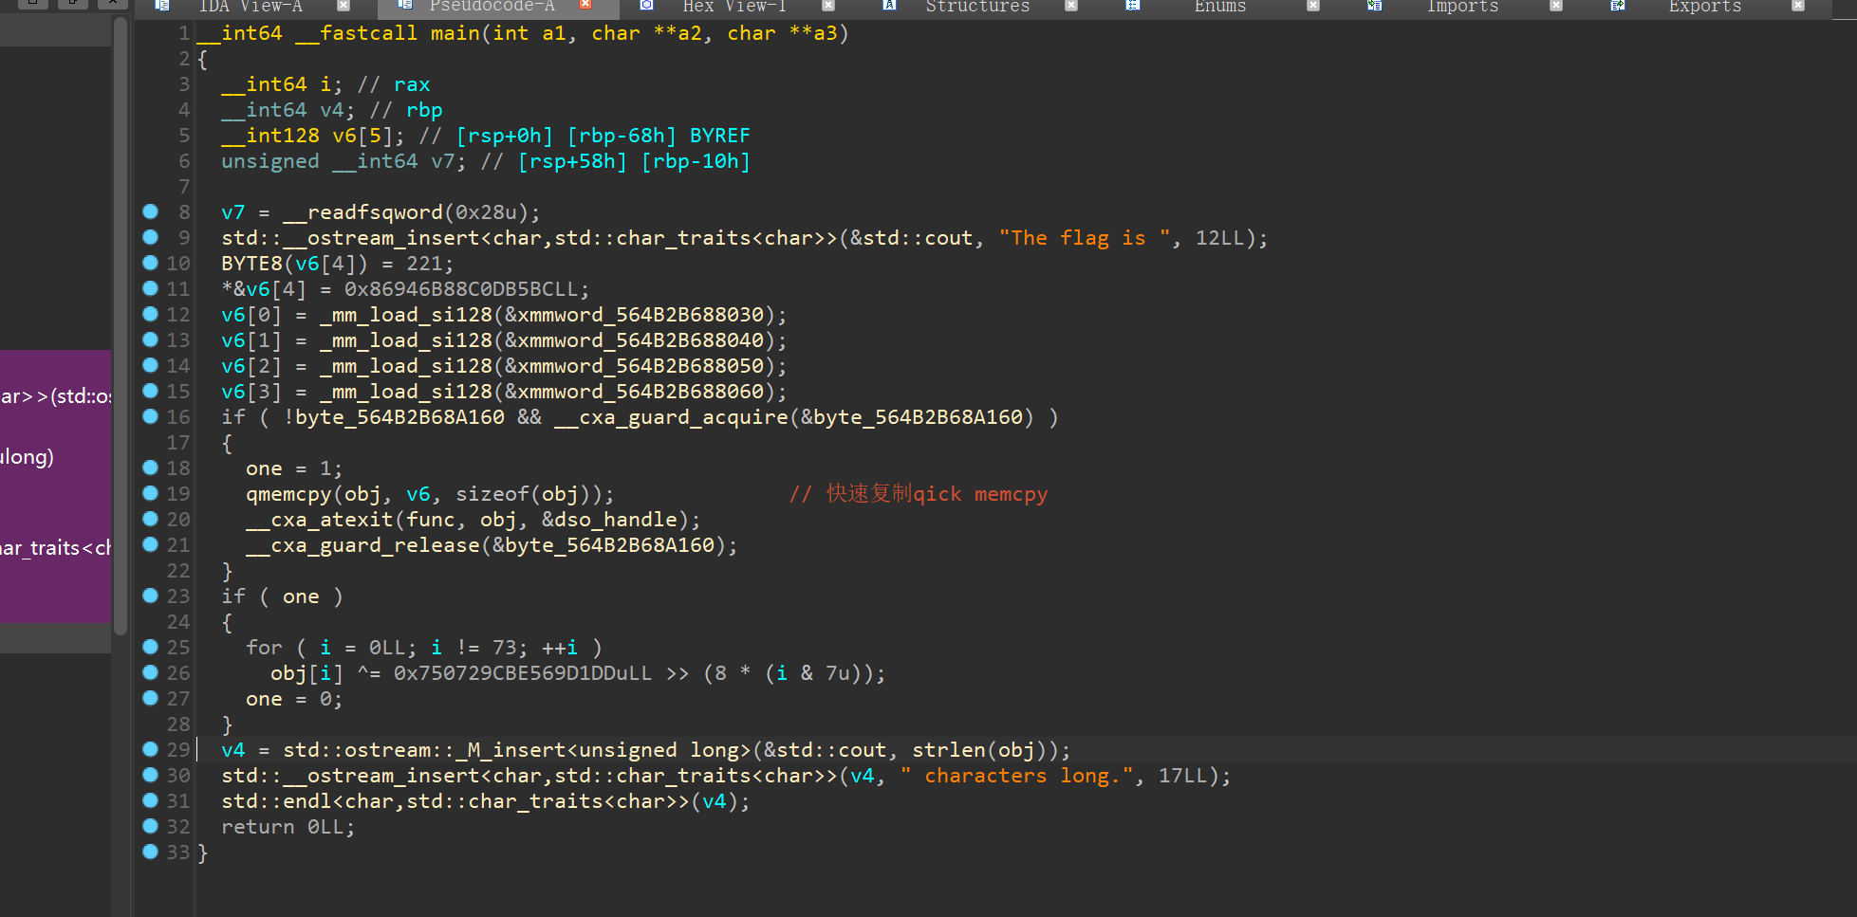Toggle breakpoint dot on line 19
The image size is (1857, 917).
[150, 493]
